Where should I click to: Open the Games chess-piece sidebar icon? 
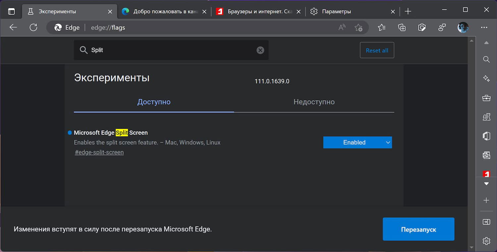tap(486, 117)
